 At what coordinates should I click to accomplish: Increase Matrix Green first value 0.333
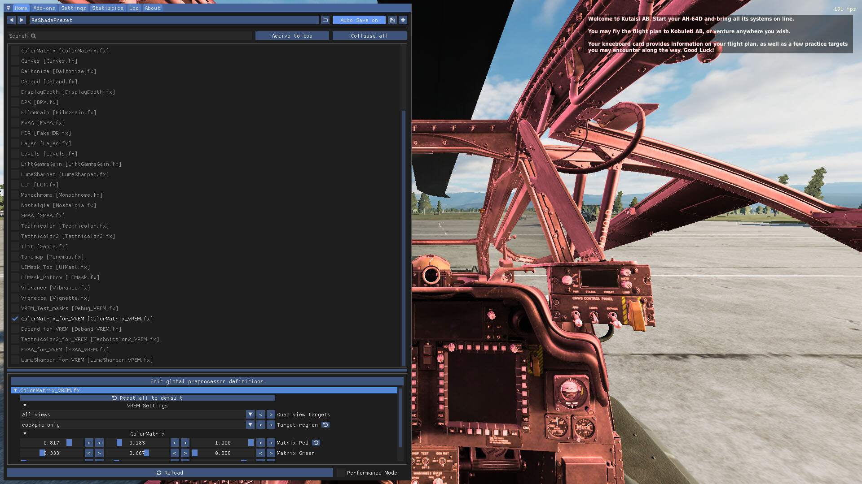tap(99, 453)
